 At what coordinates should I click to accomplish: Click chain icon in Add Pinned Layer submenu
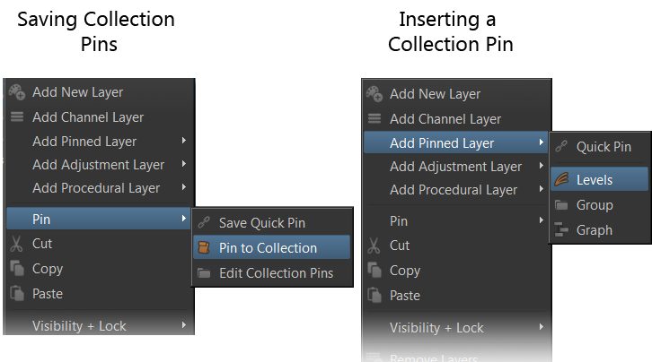pyautogui.click(x=560, y=147)
